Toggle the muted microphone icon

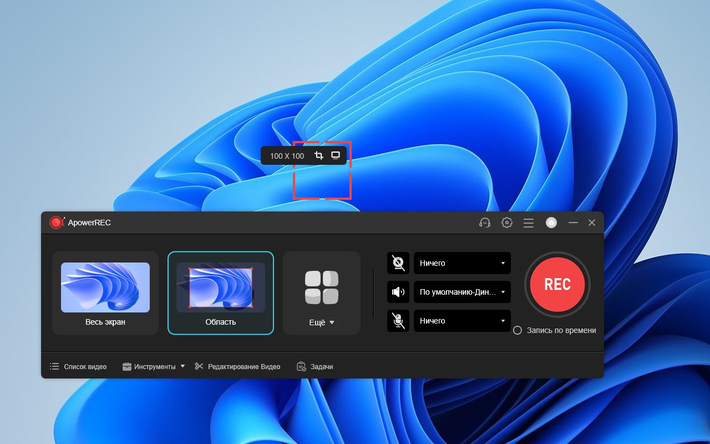pyautogui.click(x=398, y=321)
